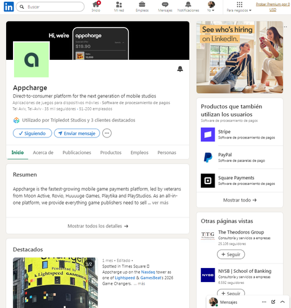Click the Nasdaq link in post
The width and height of the screenshot is (291, 308).
click(148, 272)
